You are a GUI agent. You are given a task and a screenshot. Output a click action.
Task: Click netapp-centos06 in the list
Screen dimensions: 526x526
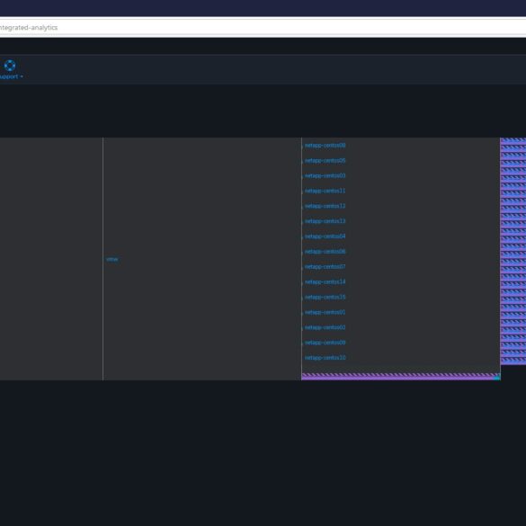point(325,251)
